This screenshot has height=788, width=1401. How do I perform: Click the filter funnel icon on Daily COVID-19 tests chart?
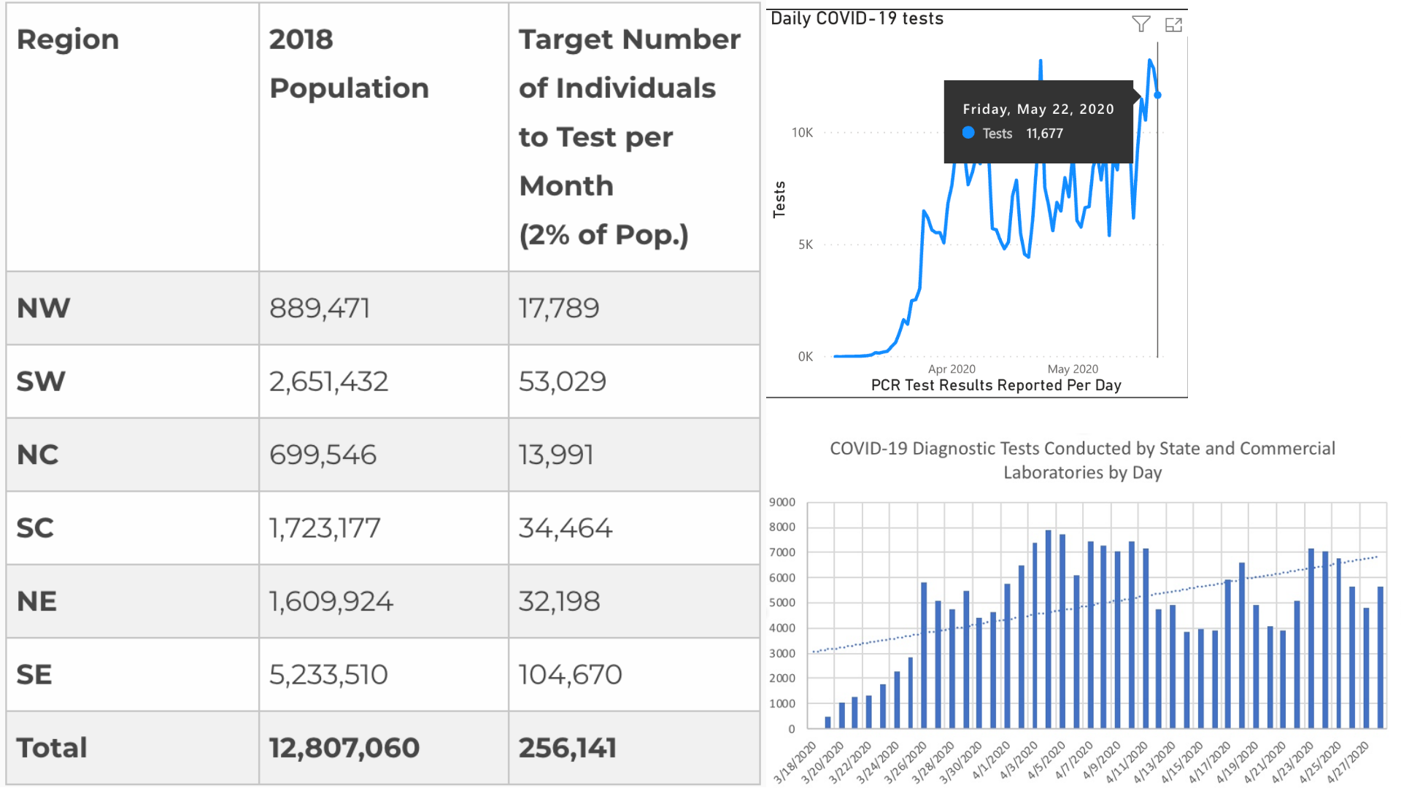pos(1141,24)
